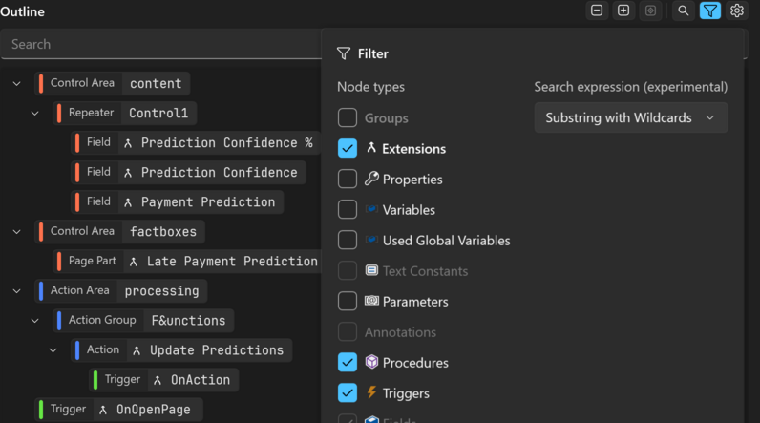Viewport: 760px width, 423px height.
Task: Toggle the active filter funnel button
Action: pyautogui.click(x=710, y=11)
